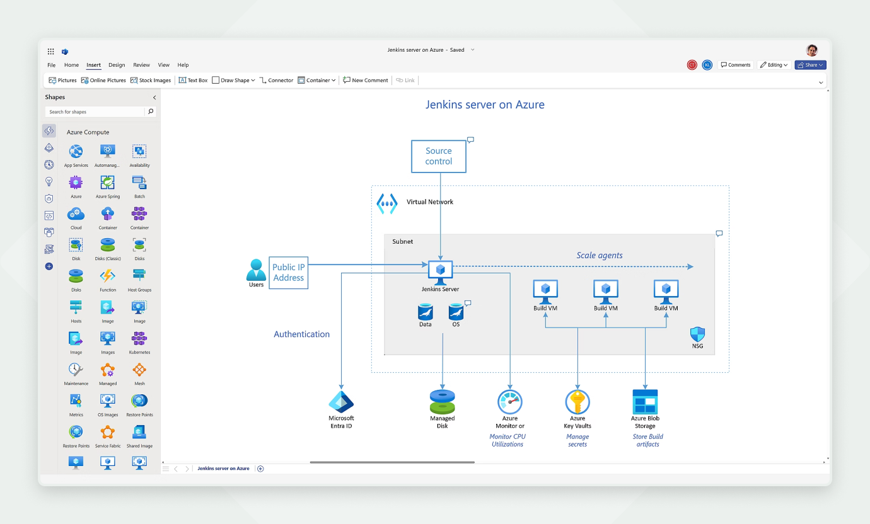Image resolution: width=870 pixels, height=524 pixels.
Task: Add a New Comment
Action: coord(366,81)
